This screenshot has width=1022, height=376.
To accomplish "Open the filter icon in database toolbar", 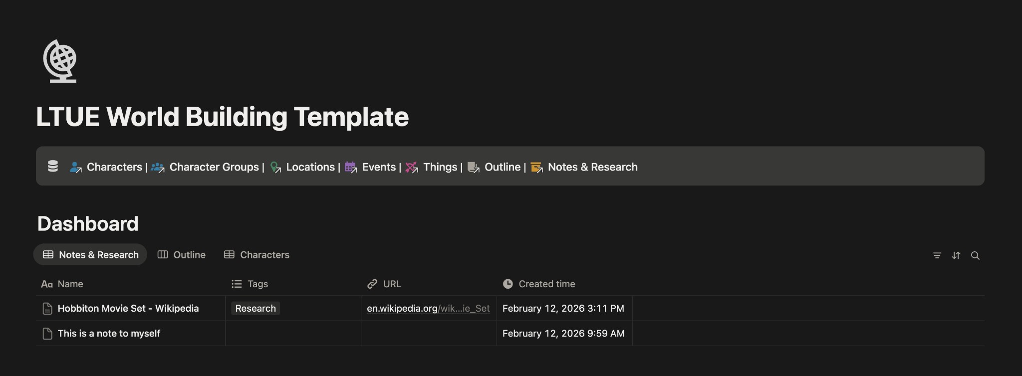I will pos(937,255).
